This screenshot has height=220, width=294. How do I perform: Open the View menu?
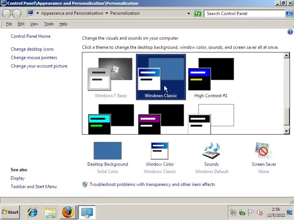(x=34, y=24)
